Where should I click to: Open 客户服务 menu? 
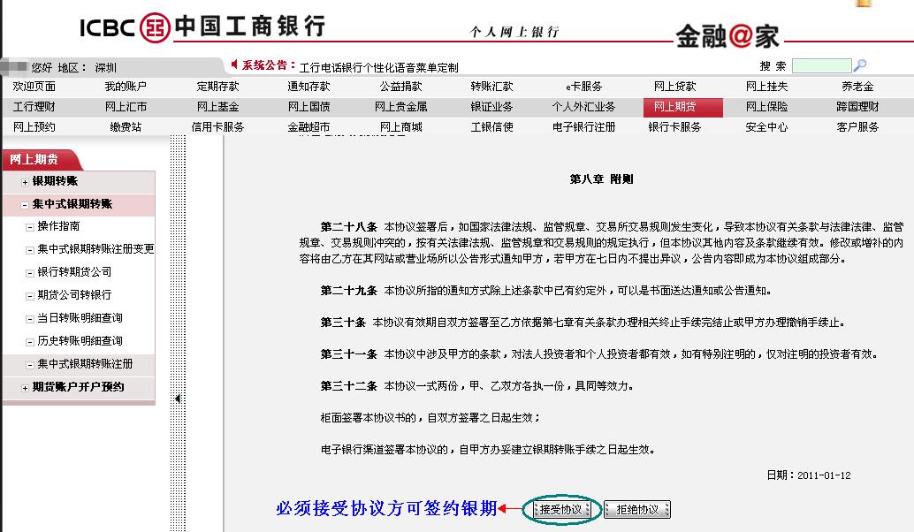[857, 127]
